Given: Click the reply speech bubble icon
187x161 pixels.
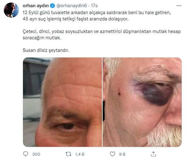Looking at the screenshot, I should 25,154.
